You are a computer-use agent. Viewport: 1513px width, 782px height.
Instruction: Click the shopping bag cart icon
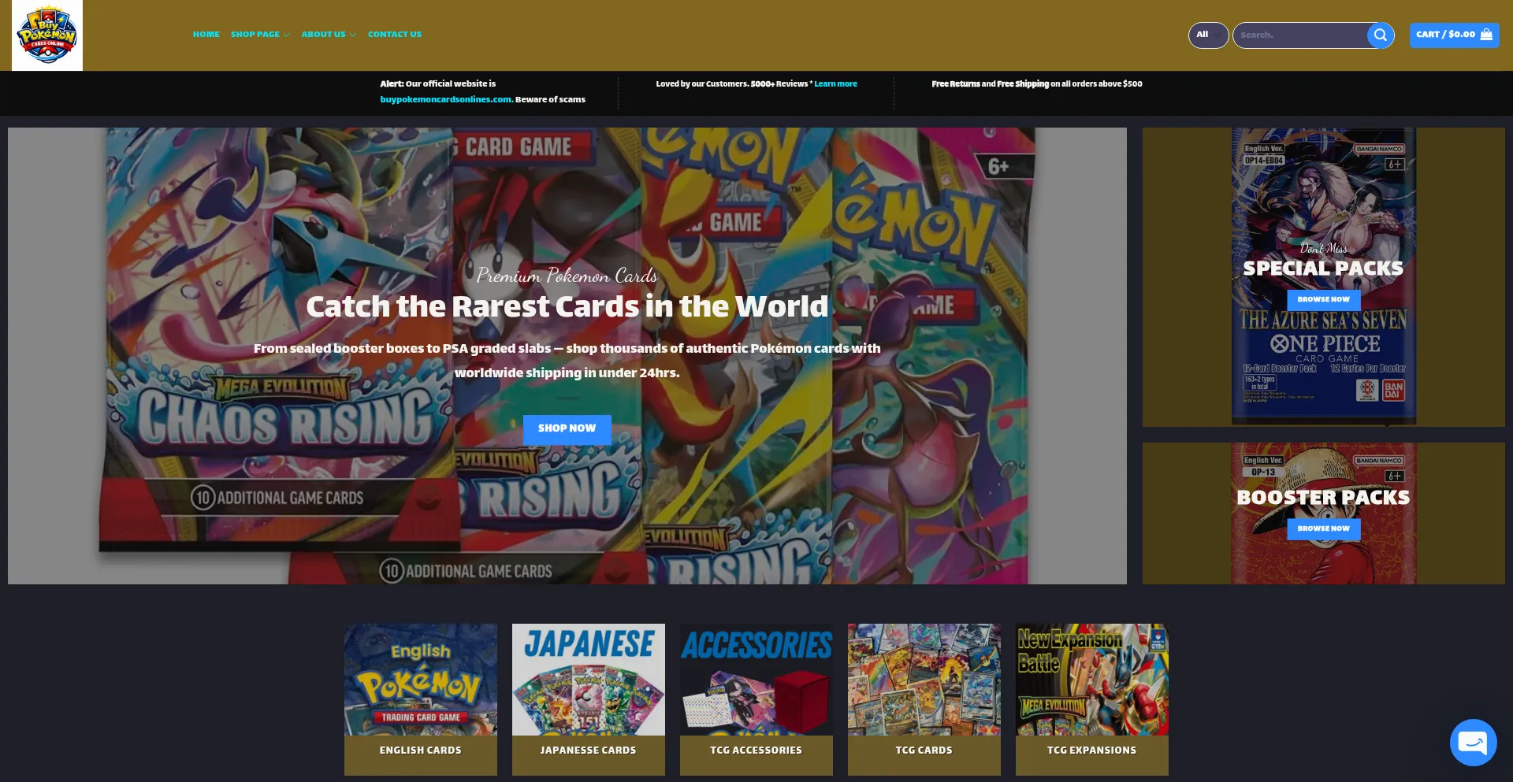tap(1486, 35)
